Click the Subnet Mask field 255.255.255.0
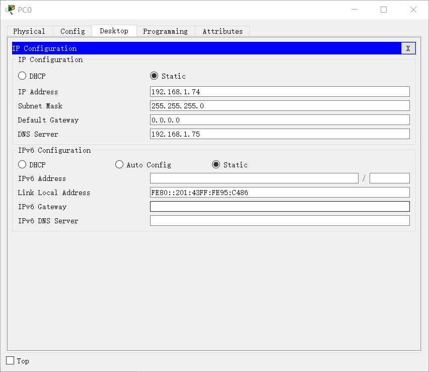The height and width of the screenshot is (372, 429). coord(279,106)
